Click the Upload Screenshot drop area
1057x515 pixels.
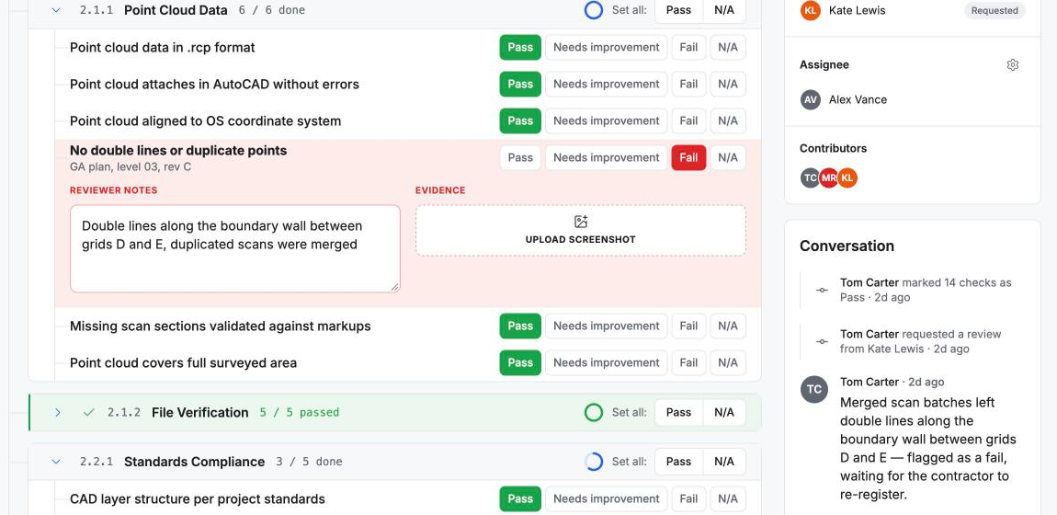coord(580,231)
